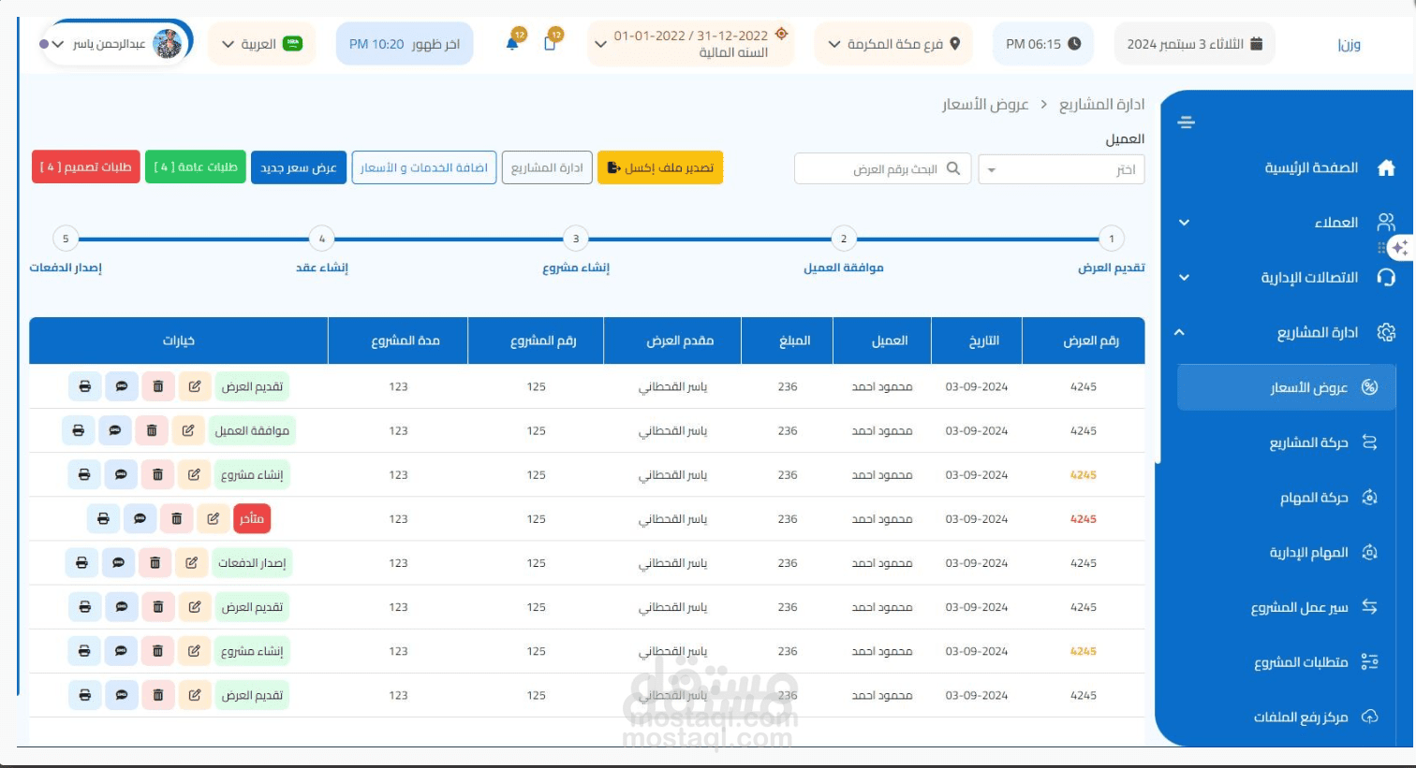Click the home icon in the sidebar
Image resolution: width=1416 pixels, height=768 pixels.
pyautogui.click(x=1386, y=167)
